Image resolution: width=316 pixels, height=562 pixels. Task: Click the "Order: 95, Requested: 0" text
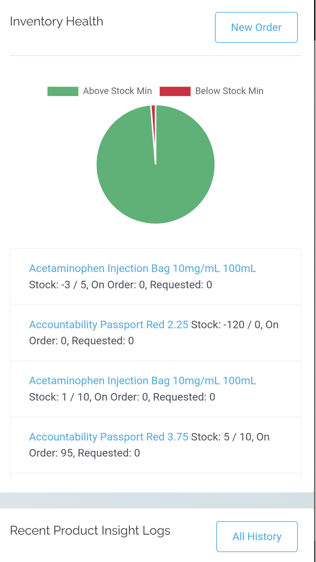point(84,453)
